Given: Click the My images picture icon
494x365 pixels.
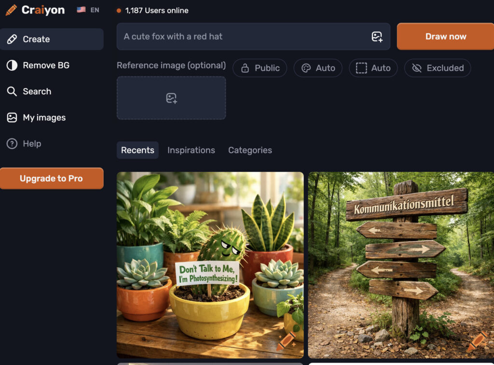Looking at the screenshot, I should tap(12, 117).
